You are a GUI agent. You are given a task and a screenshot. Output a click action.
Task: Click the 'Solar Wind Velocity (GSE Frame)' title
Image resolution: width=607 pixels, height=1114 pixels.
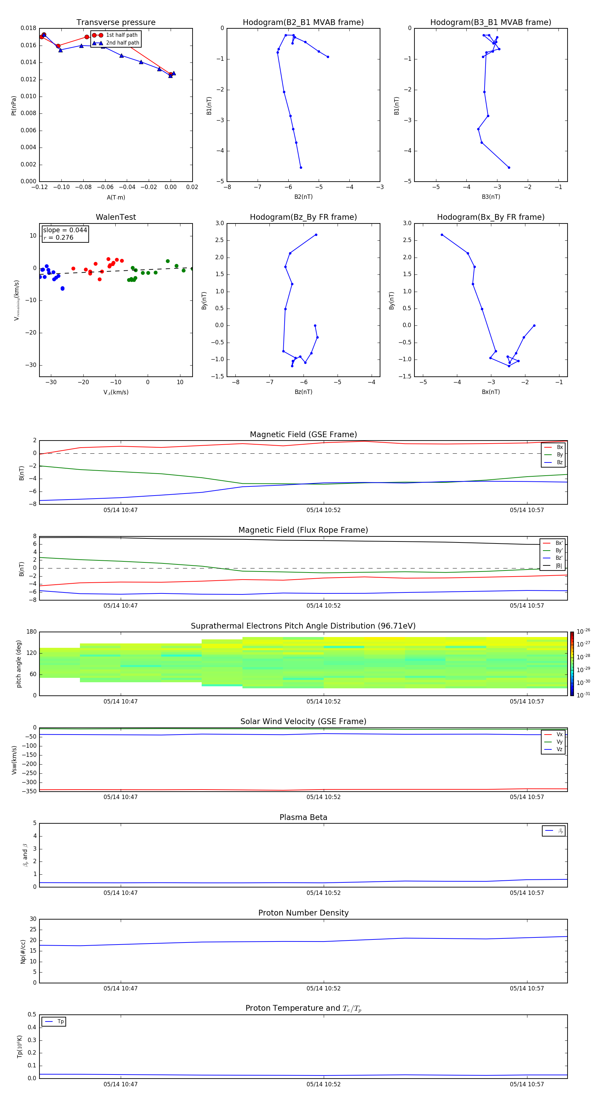[x=303, y=721]
